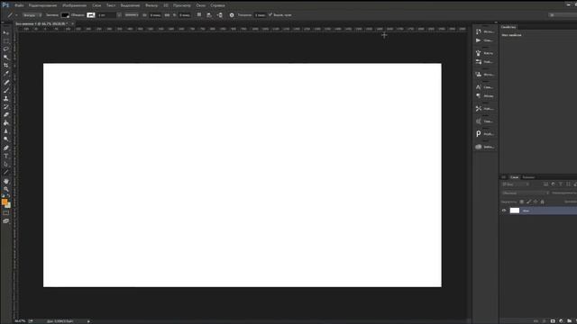Select the Path Selection tool
The width and height of the screenshot is (577, 324).
[x=6, y=164]
